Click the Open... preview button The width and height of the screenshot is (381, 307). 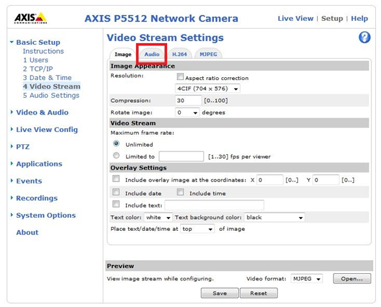[352, 279]
